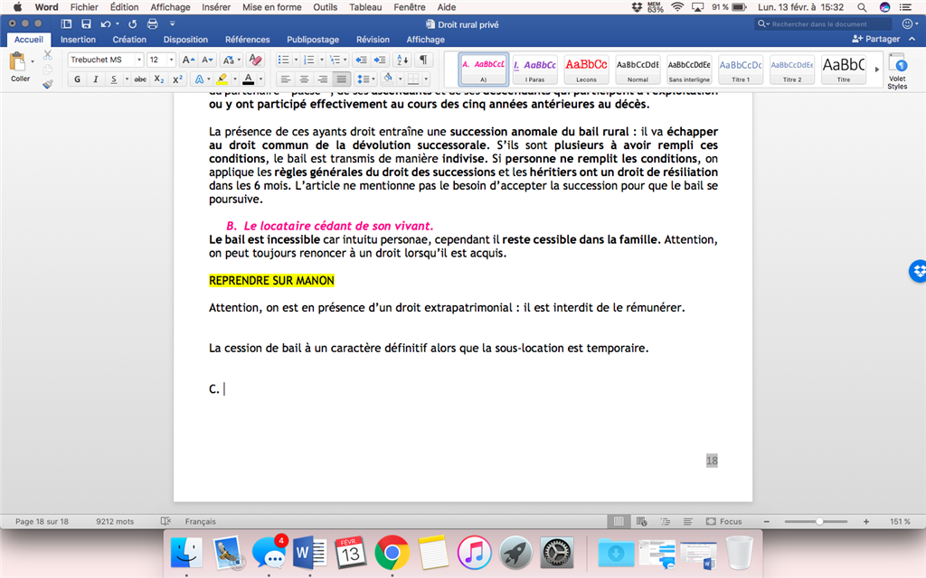Viewport: 926px width, 578px height.
Task: Switch to the Insertion tab
Action: click(x=78, y=40)
